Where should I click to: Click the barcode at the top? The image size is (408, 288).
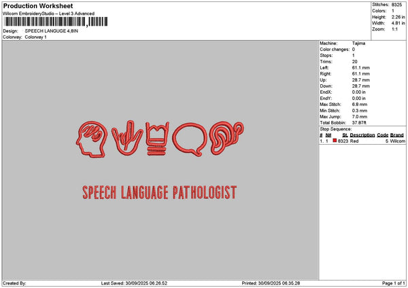pyautogui.click(x=56, y=22)
